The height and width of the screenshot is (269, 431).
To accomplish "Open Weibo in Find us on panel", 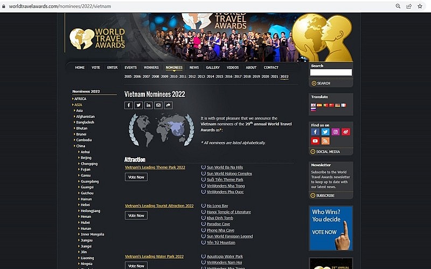I will (x=346, y=132).
